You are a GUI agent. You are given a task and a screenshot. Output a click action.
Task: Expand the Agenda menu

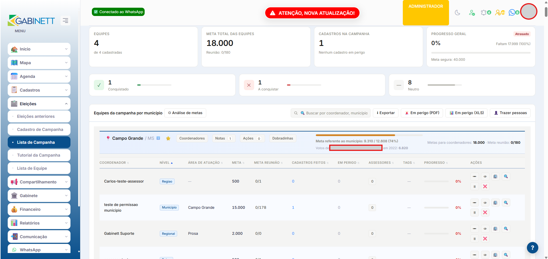click(39, 76)
